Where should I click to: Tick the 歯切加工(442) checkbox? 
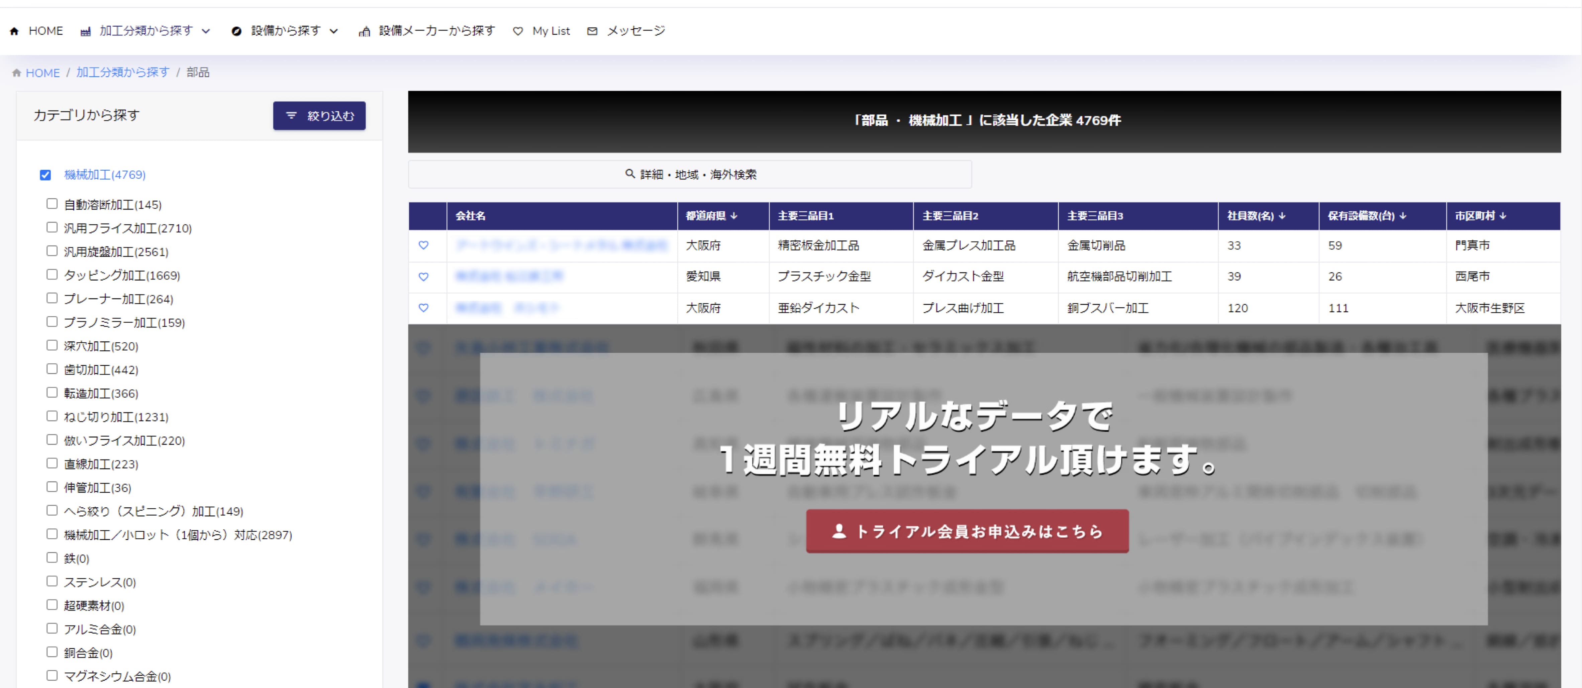52,369
